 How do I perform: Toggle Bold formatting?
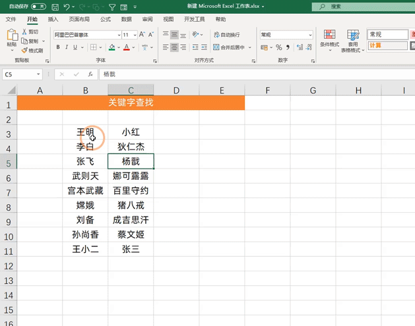[58, 47]
